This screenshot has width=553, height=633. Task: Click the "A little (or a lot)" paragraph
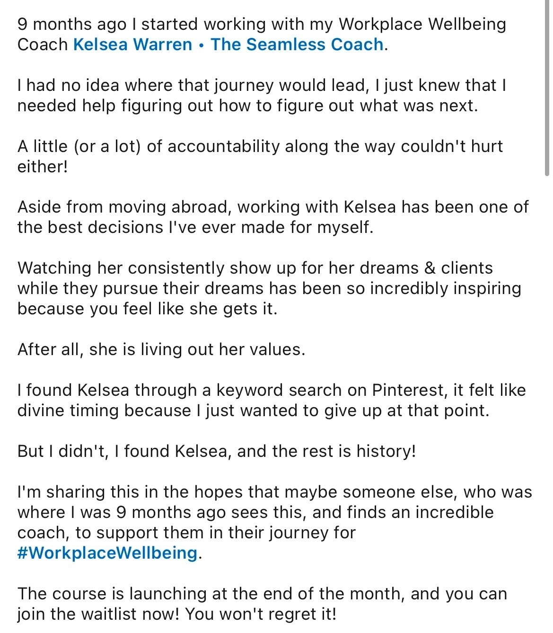(x=260, y=156)
